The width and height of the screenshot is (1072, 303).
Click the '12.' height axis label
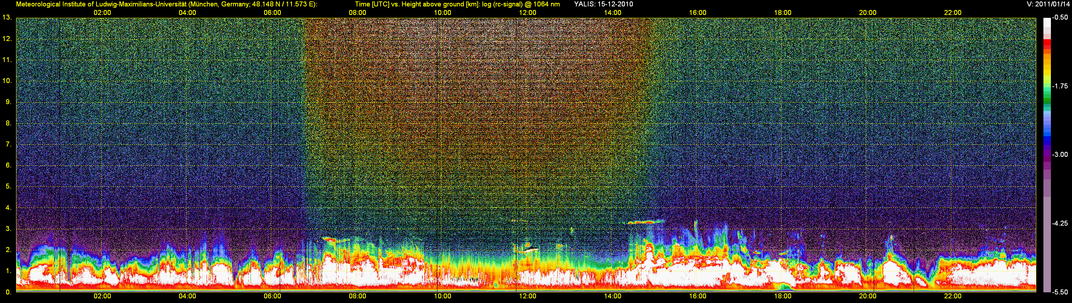click(7, 39)
